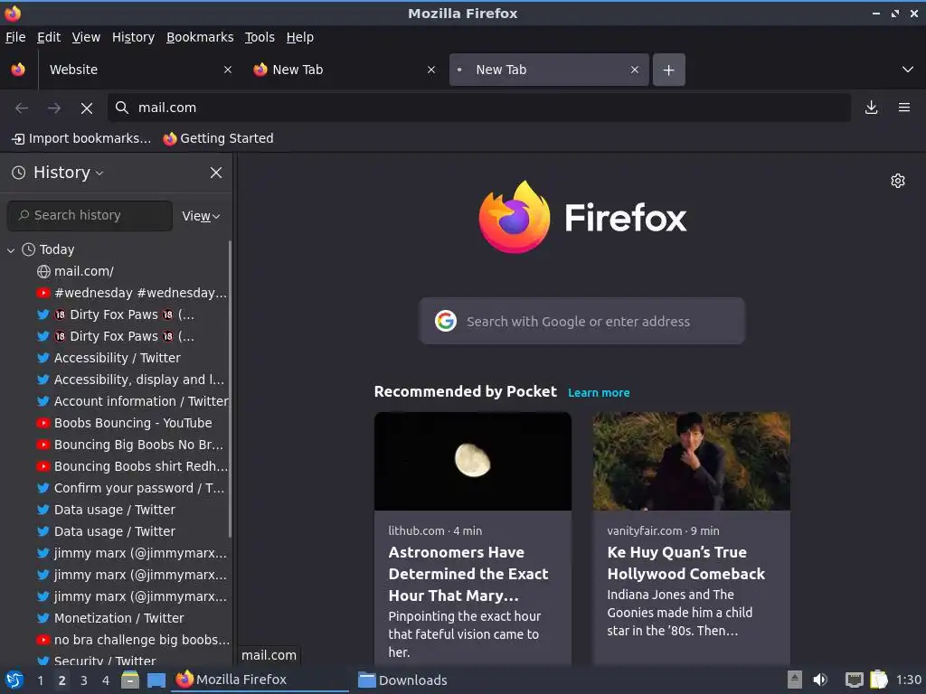The image size is (926, 694).
Task: Click the 1:30 clock in tray
Action: pyautogui.click(x=908, y=680)
